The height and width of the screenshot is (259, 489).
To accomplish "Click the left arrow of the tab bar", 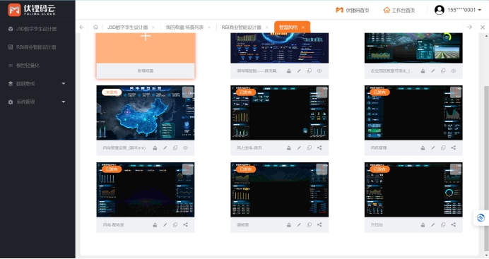I will pos(82,27).
